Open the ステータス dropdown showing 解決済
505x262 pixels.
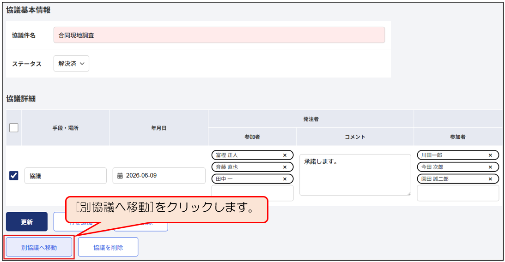click(71, 64)
